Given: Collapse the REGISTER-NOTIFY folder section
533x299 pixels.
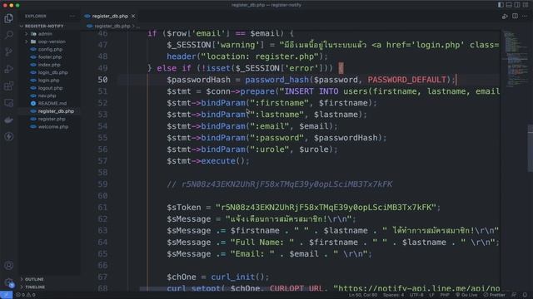Looking at the screenshot, I should [44, 26].
